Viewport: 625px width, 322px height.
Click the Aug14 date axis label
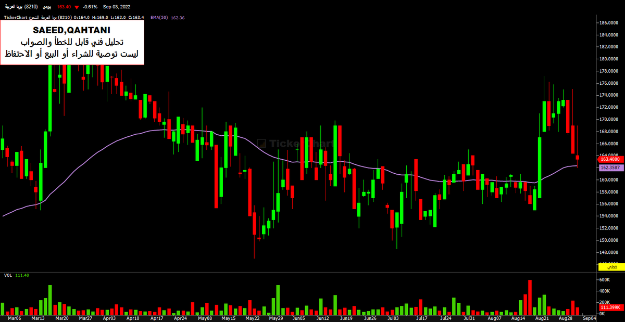click(518, 317)
